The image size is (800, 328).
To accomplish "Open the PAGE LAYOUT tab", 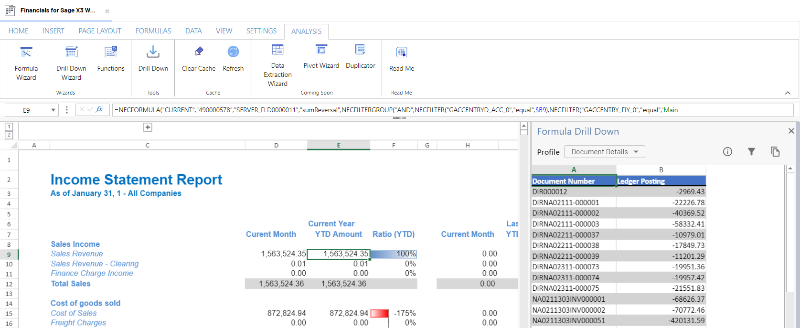I will click(100, 31).
